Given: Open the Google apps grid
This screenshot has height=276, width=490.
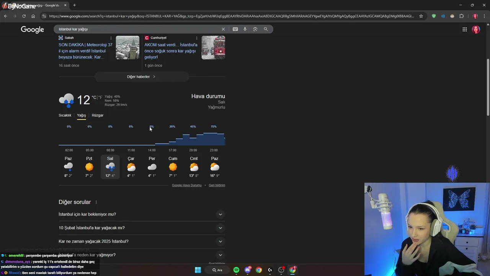Looking at the screenshot, I should click(x=464, y=30).
